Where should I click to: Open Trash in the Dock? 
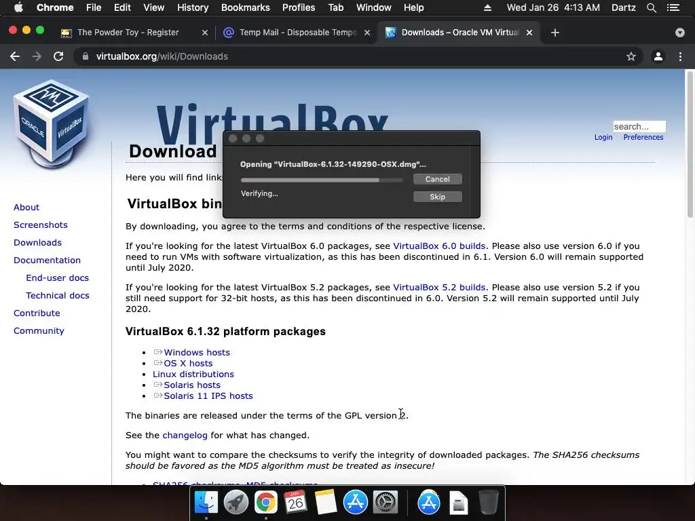tap(489, 503)
